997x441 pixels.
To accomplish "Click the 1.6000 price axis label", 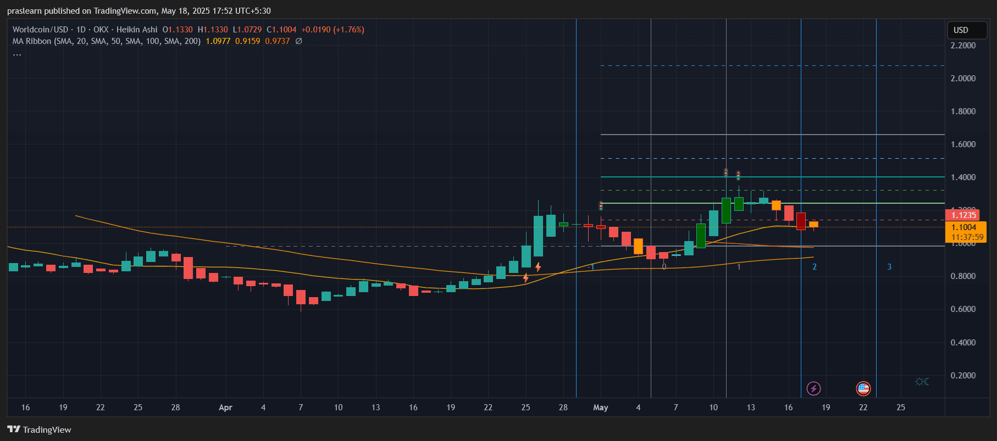I will click(x=963, y=144).
